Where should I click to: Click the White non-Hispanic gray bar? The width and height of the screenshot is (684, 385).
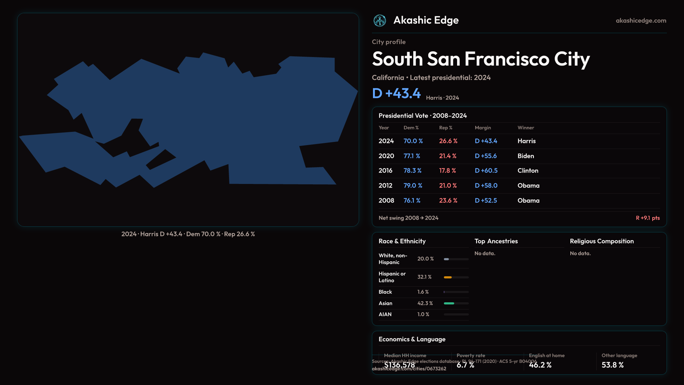446,259
